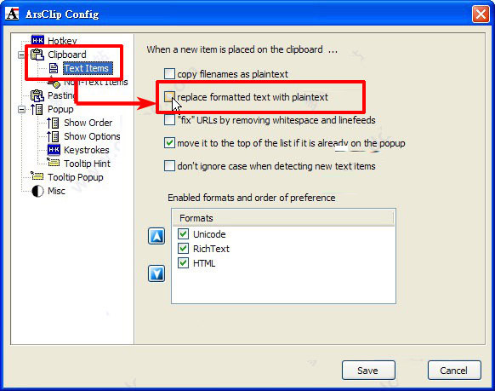Click the Keystrokes HK icon

pyautogui.click(x=54, y=150)
